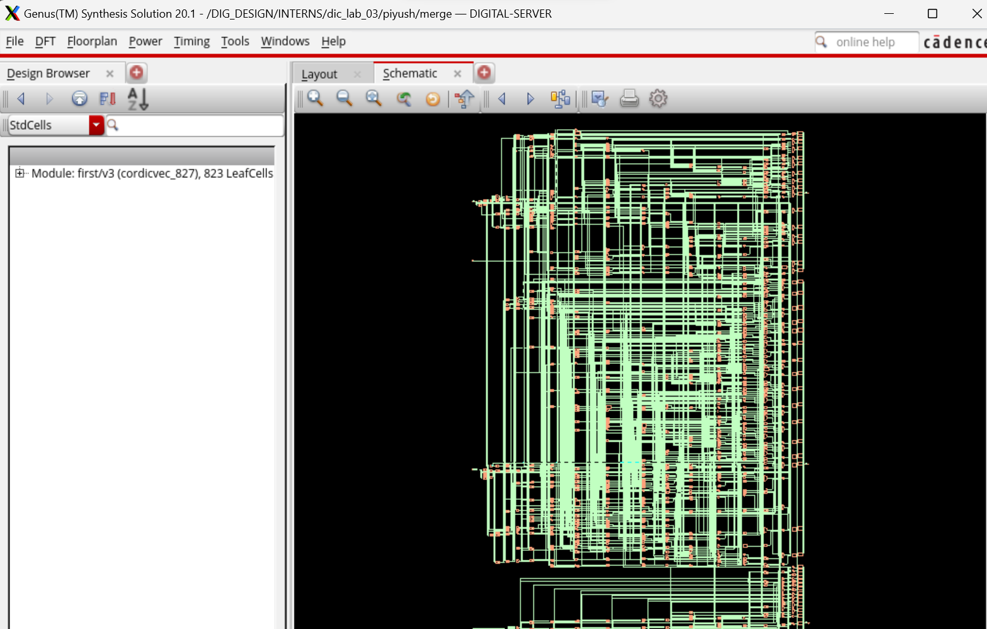The width and height of the screenshot is (987, 629).
Task: Open the Help menu
Action: point(333,42)
